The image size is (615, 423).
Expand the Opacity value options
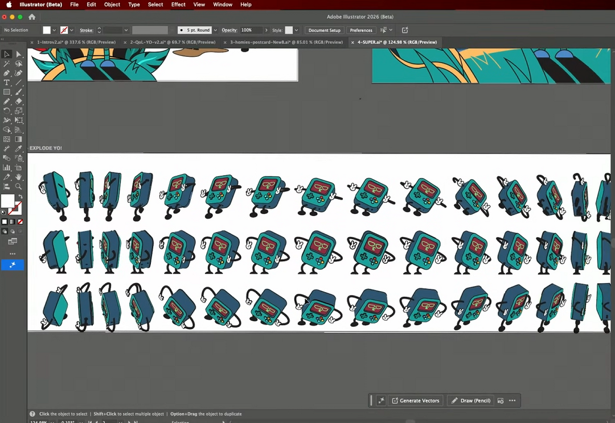click(x=266, y=30)
